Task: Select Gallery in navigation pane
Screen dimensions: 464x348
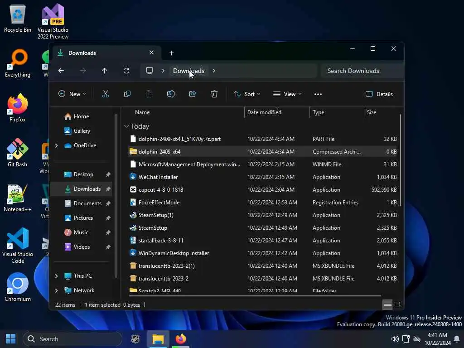Action: (77, 131)
